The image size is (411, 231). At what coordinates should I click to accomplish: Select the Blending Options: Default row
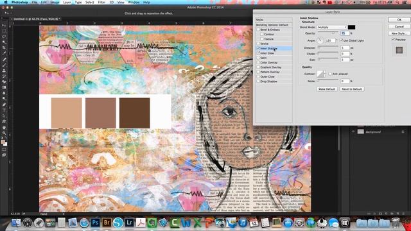coord(274,25)
